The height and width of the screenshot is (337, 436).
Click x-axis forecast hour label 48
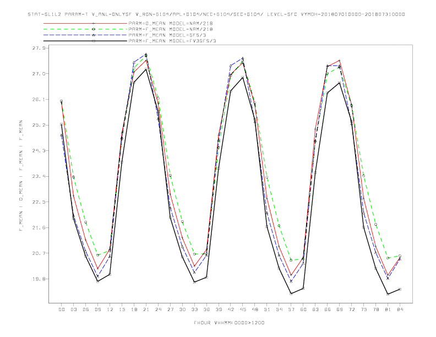click(255, 309)
